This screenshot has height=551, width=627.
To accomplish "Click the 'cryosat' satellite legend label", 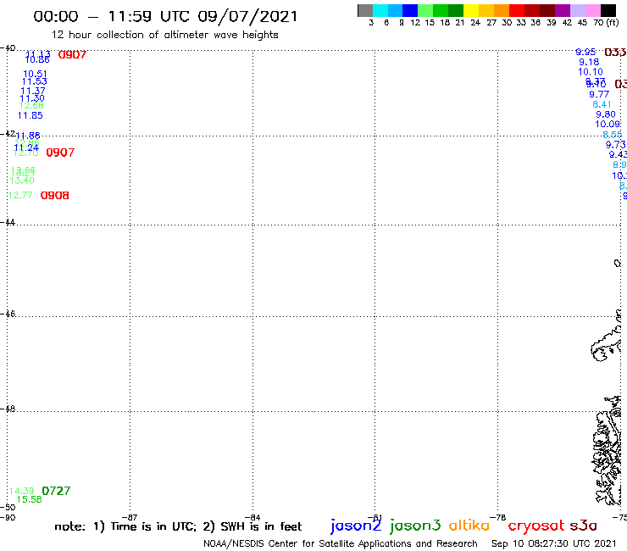I will click(536, 526).
